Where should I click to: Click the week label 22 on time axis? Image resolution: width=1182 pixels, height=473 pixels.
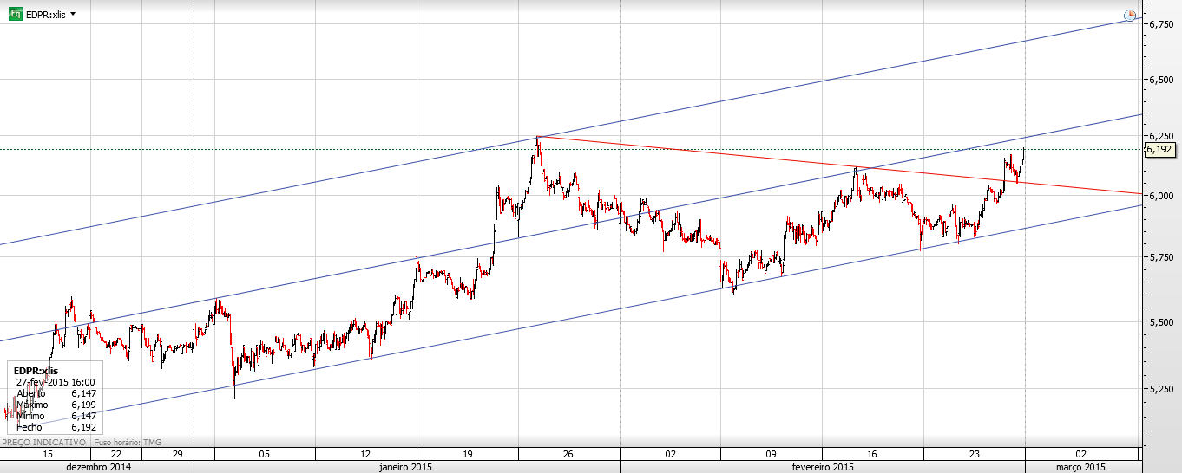(116, 454)
